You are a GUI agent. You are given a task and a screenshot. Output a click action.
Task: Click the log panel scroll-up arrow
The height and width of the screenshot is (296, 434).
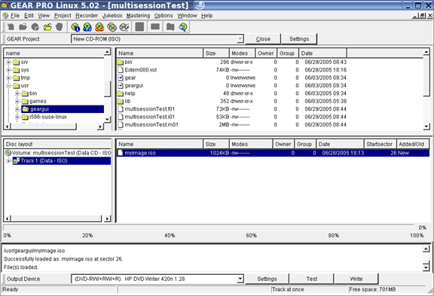[426, 249]
